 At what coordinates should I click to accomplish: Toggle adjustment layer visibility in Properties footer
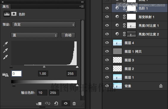point(66,103)
